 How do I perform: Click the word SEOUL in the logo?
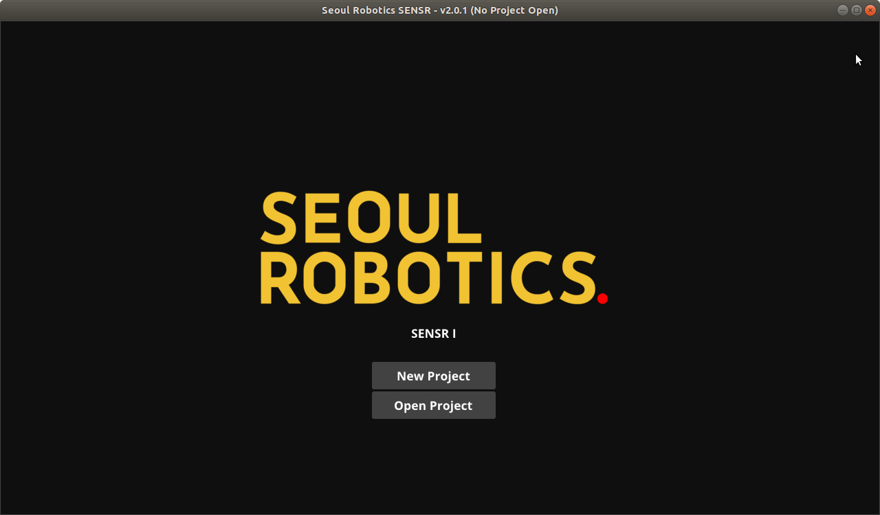pyautogui.click(x=370, y=218)
